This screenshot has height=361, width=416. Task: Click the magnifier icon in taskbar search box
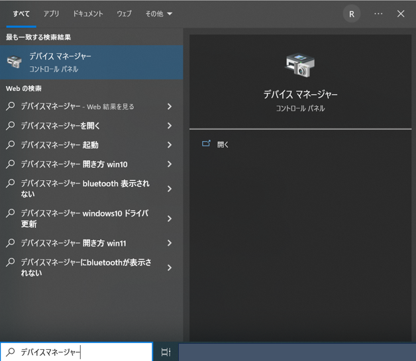pos(11,352)
